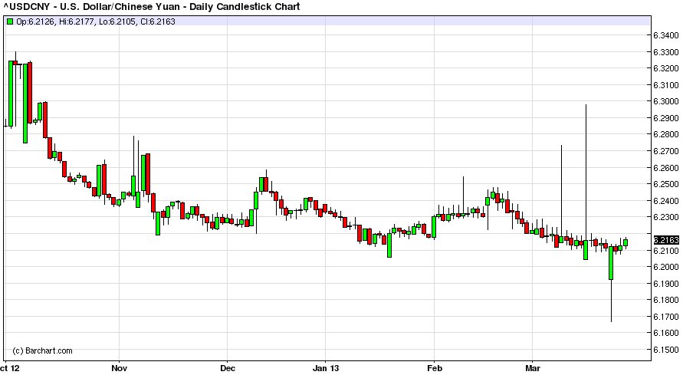Select the 6.2300 price axis label
The image size is (683, 375).
(666, 217)
